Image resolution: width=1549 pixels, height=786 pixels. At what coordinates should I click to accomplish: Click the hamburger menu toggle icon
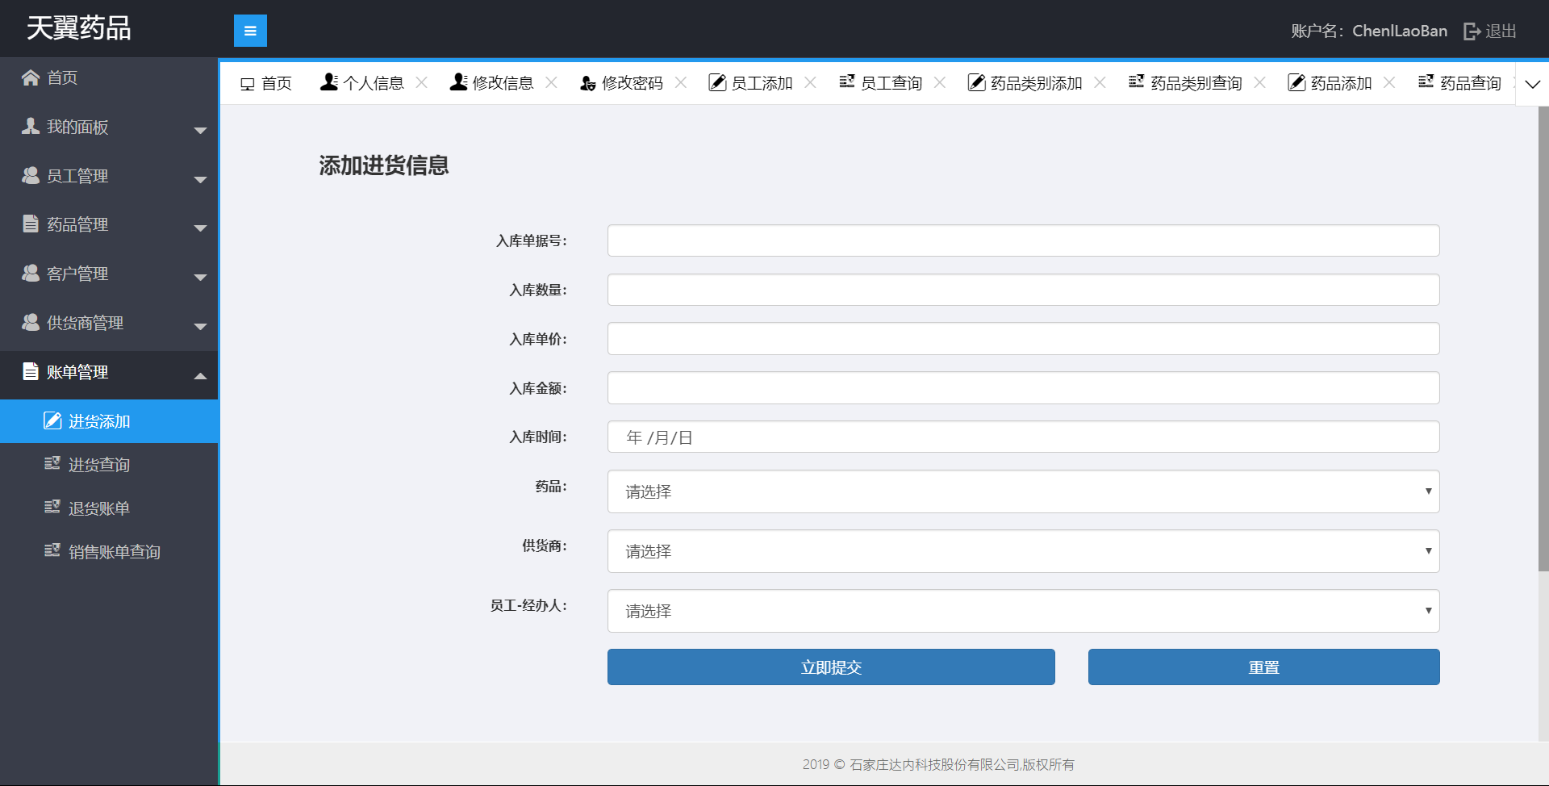point(250,31)
